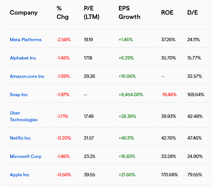
Task: Select Meta's EPS growth +1.46%
Action: point(126,39)
